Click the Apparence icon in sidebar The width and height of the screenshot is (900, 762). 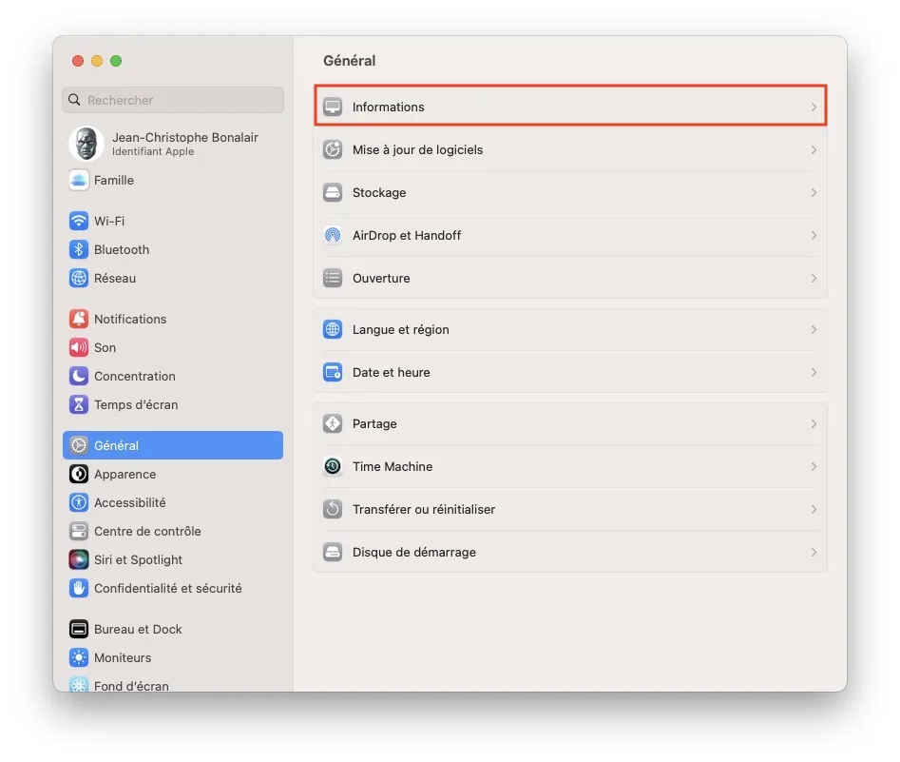[79, 474]
